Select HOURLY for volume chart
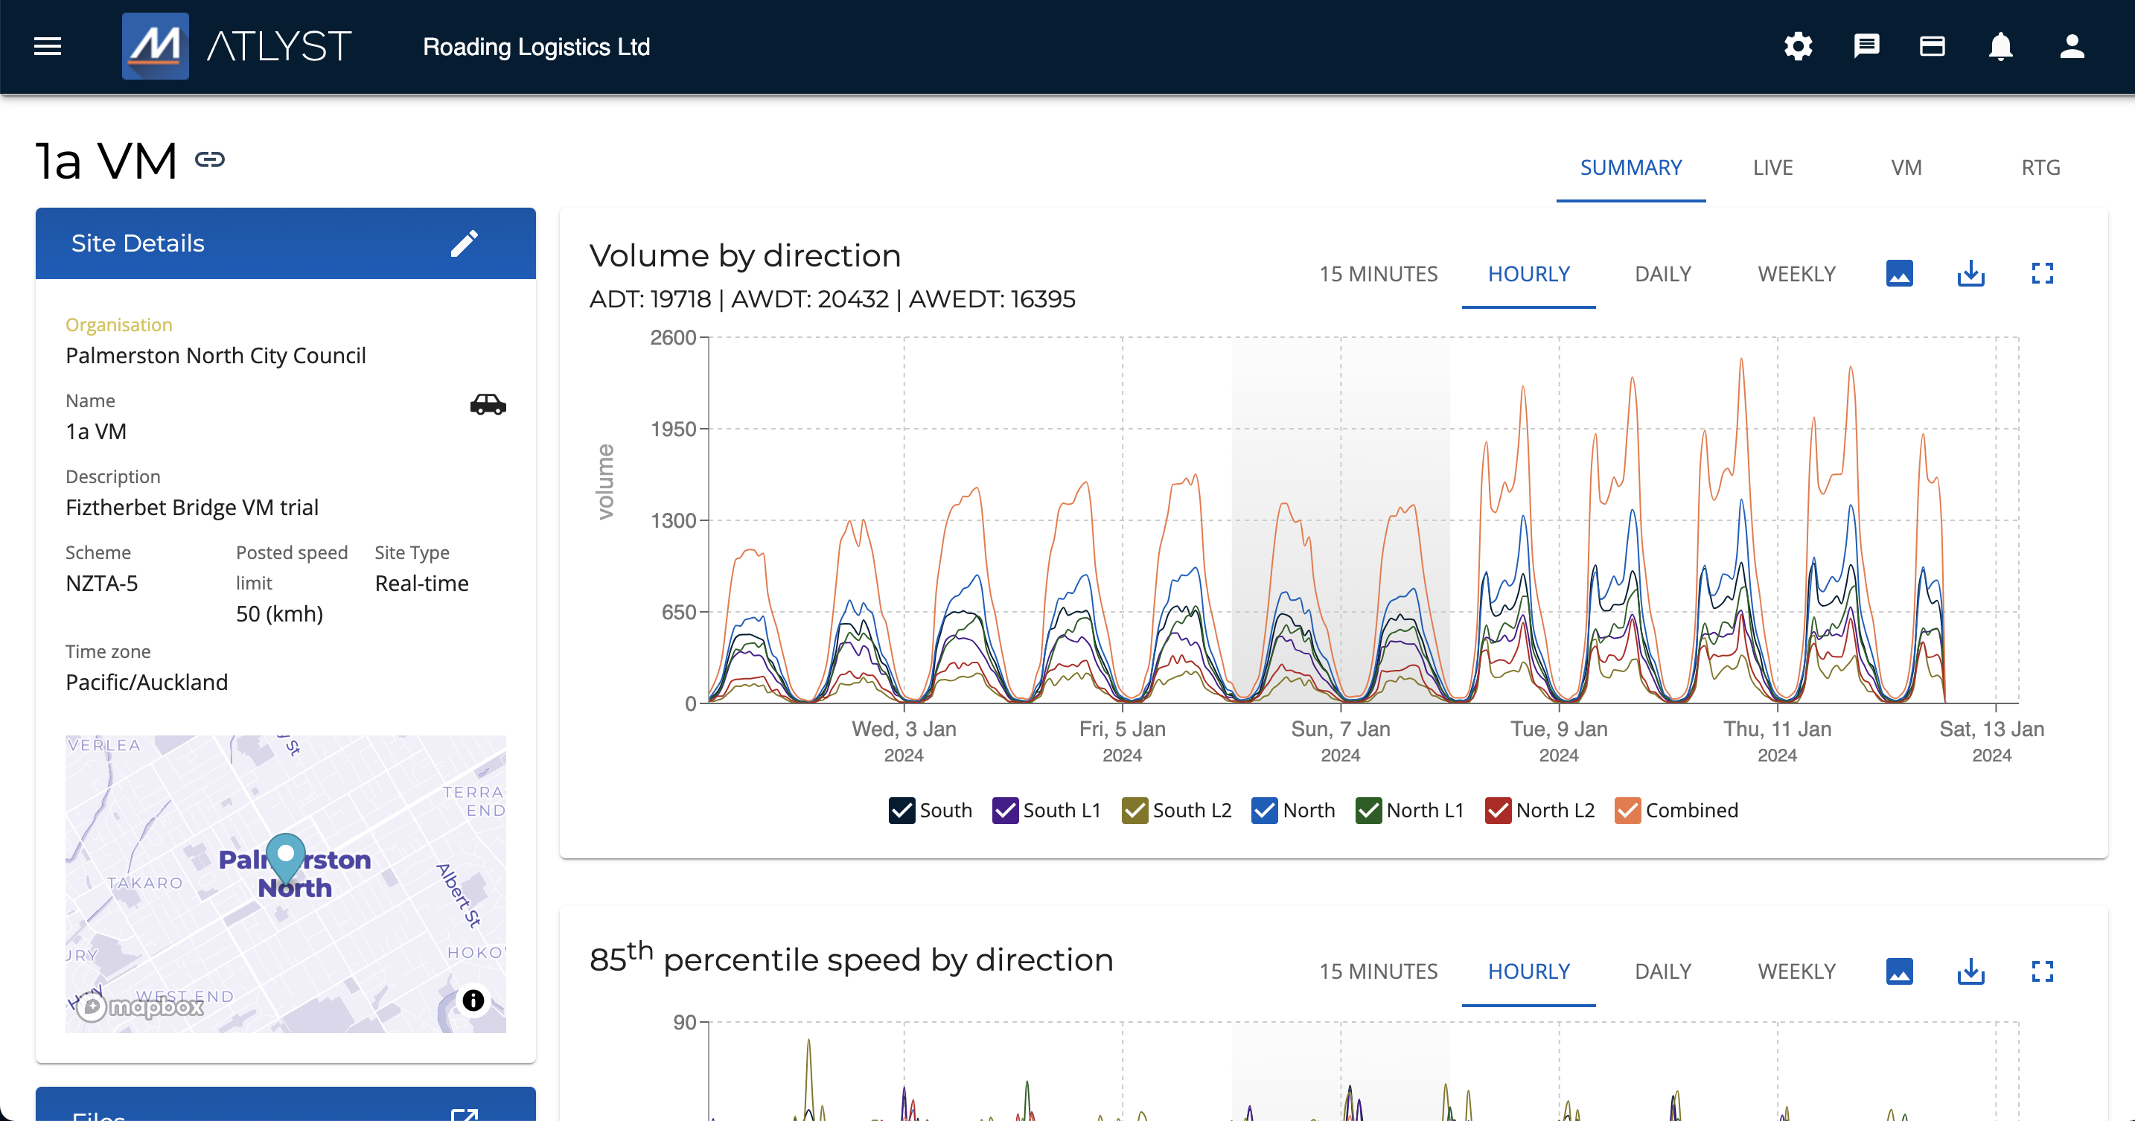 (x=1528, y=273)
